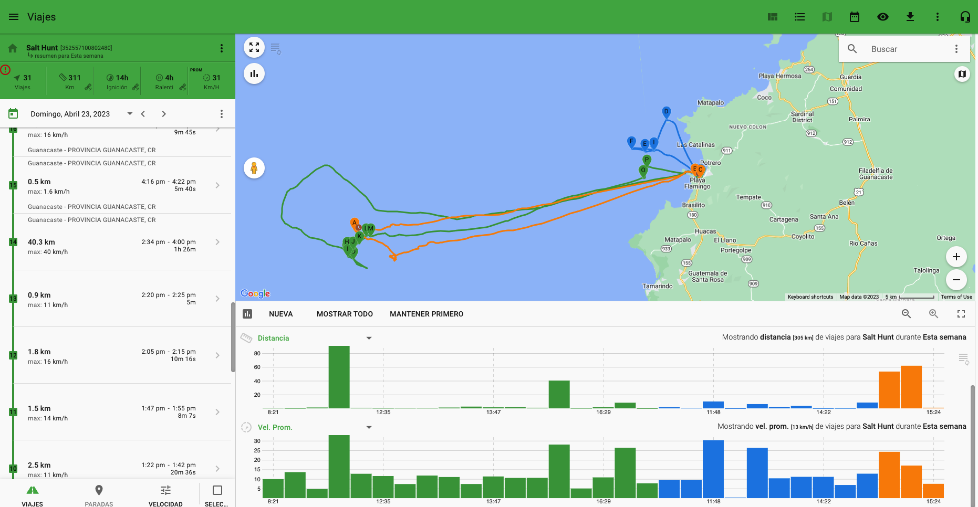Expand the date selector dropdown arrow
Screen dimensions: 978x507
coord(130,114)
